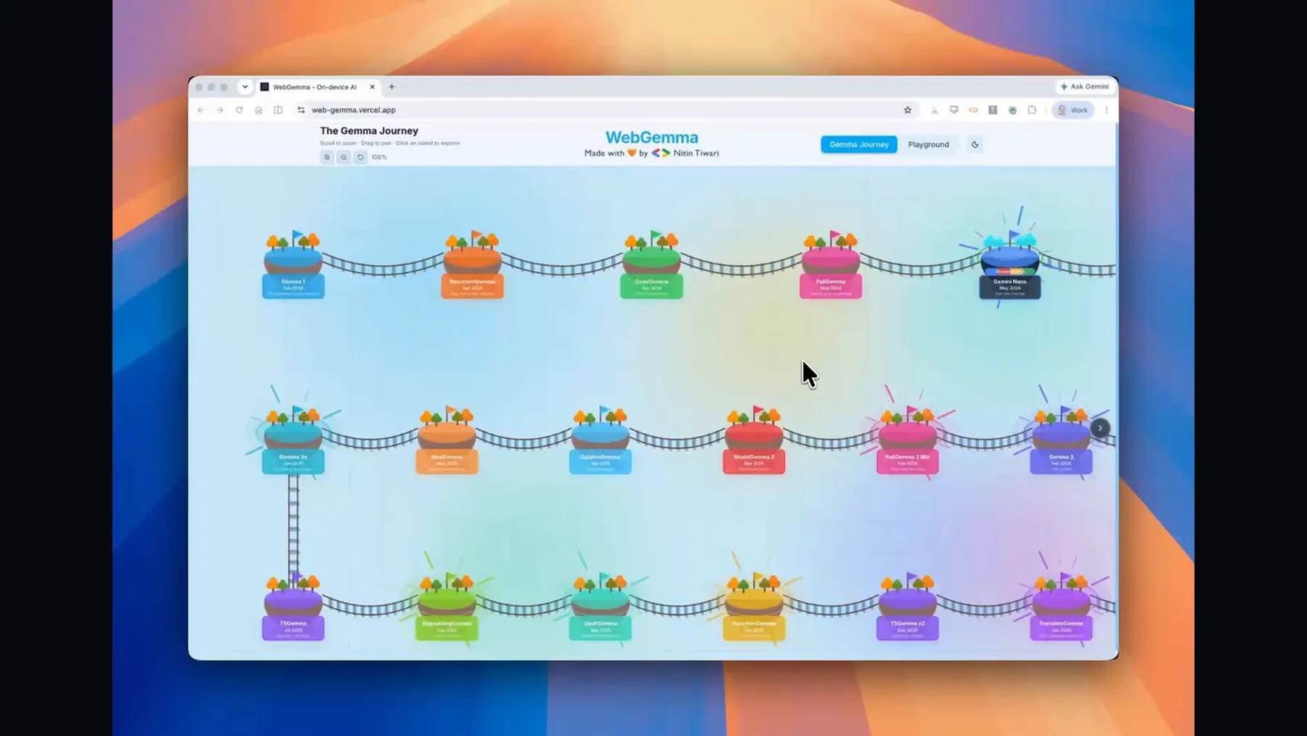Screen dimensions: 1307x736
Task: Click the WebGemma title text
Action: pos(652,137)
